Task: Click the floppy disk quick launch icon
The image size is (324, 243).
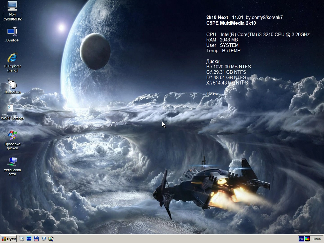Action: tap(36, 239)
